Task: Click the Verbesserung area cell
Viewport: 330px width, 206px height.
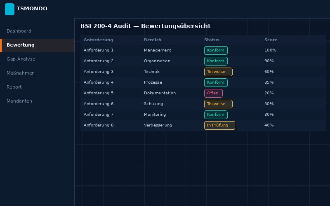Action: click(x=158, y=125)
